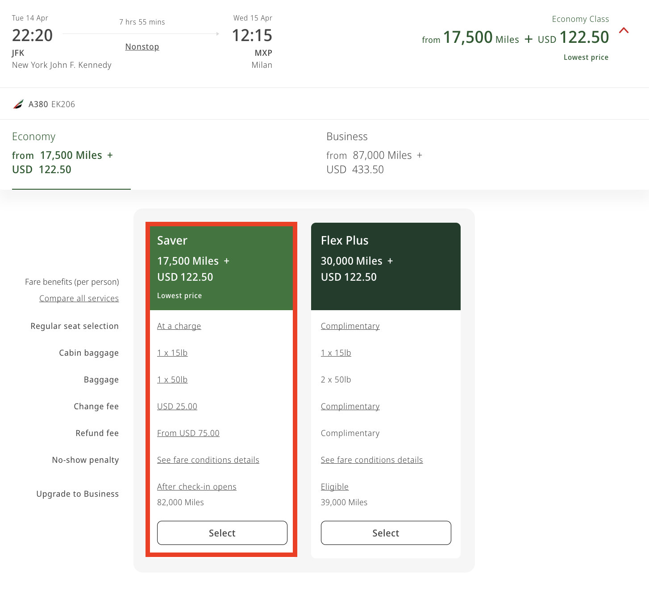This screenshot has height=590, width=649.
Task: Open Flex Plus See fare conditions details
Action: point(371,460)
